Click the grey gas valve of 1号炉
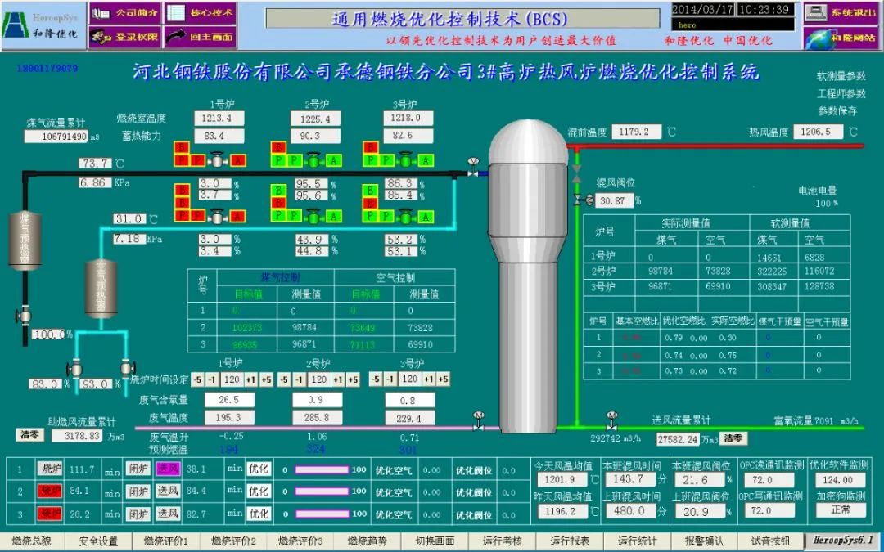The height and width of the screenshot is (552, 884). [216, 160]
